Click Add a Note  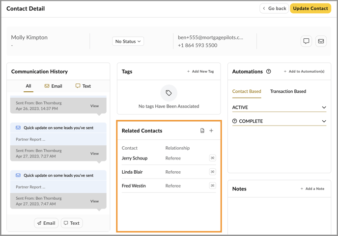click(x=312, y=188)
